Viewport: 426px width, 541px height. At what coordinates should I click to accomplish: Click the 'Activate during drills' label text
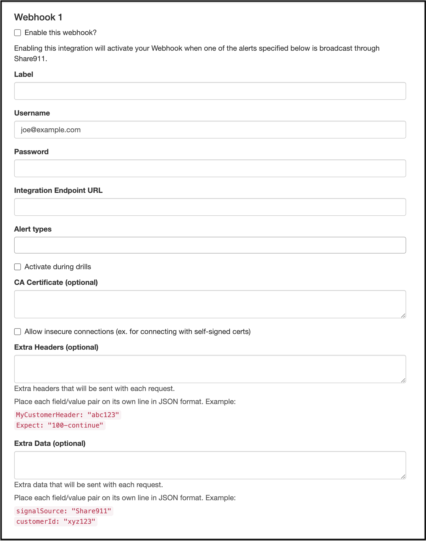point(58,267)
